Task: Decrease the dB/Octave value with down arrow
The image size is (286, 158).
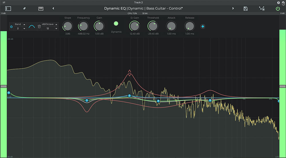Action: click(x=56, y=28)
